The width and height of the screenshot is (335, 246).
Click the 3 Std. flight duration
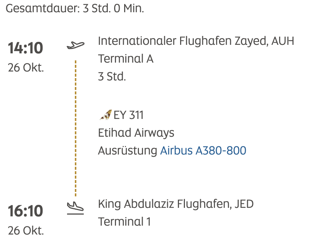(112, 77)
